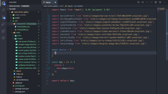The height and width of the screenshot is (94, 168).
Task: Open yogesh-pedamkar image file in explorer
Action: [28, 68]
